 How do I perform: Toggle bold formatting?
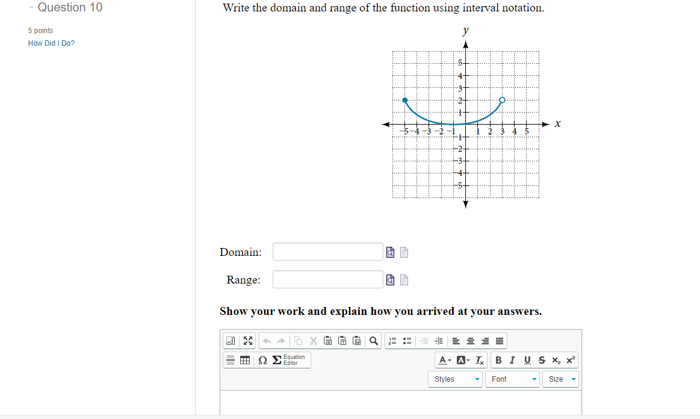(497, 360)
